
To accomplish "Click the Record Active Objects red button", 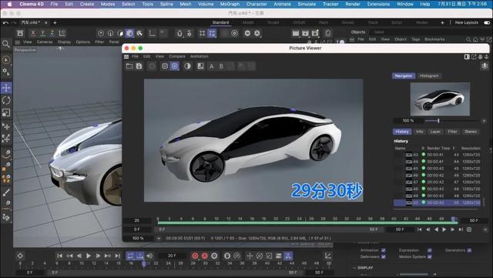I will (x=195, y=256).
